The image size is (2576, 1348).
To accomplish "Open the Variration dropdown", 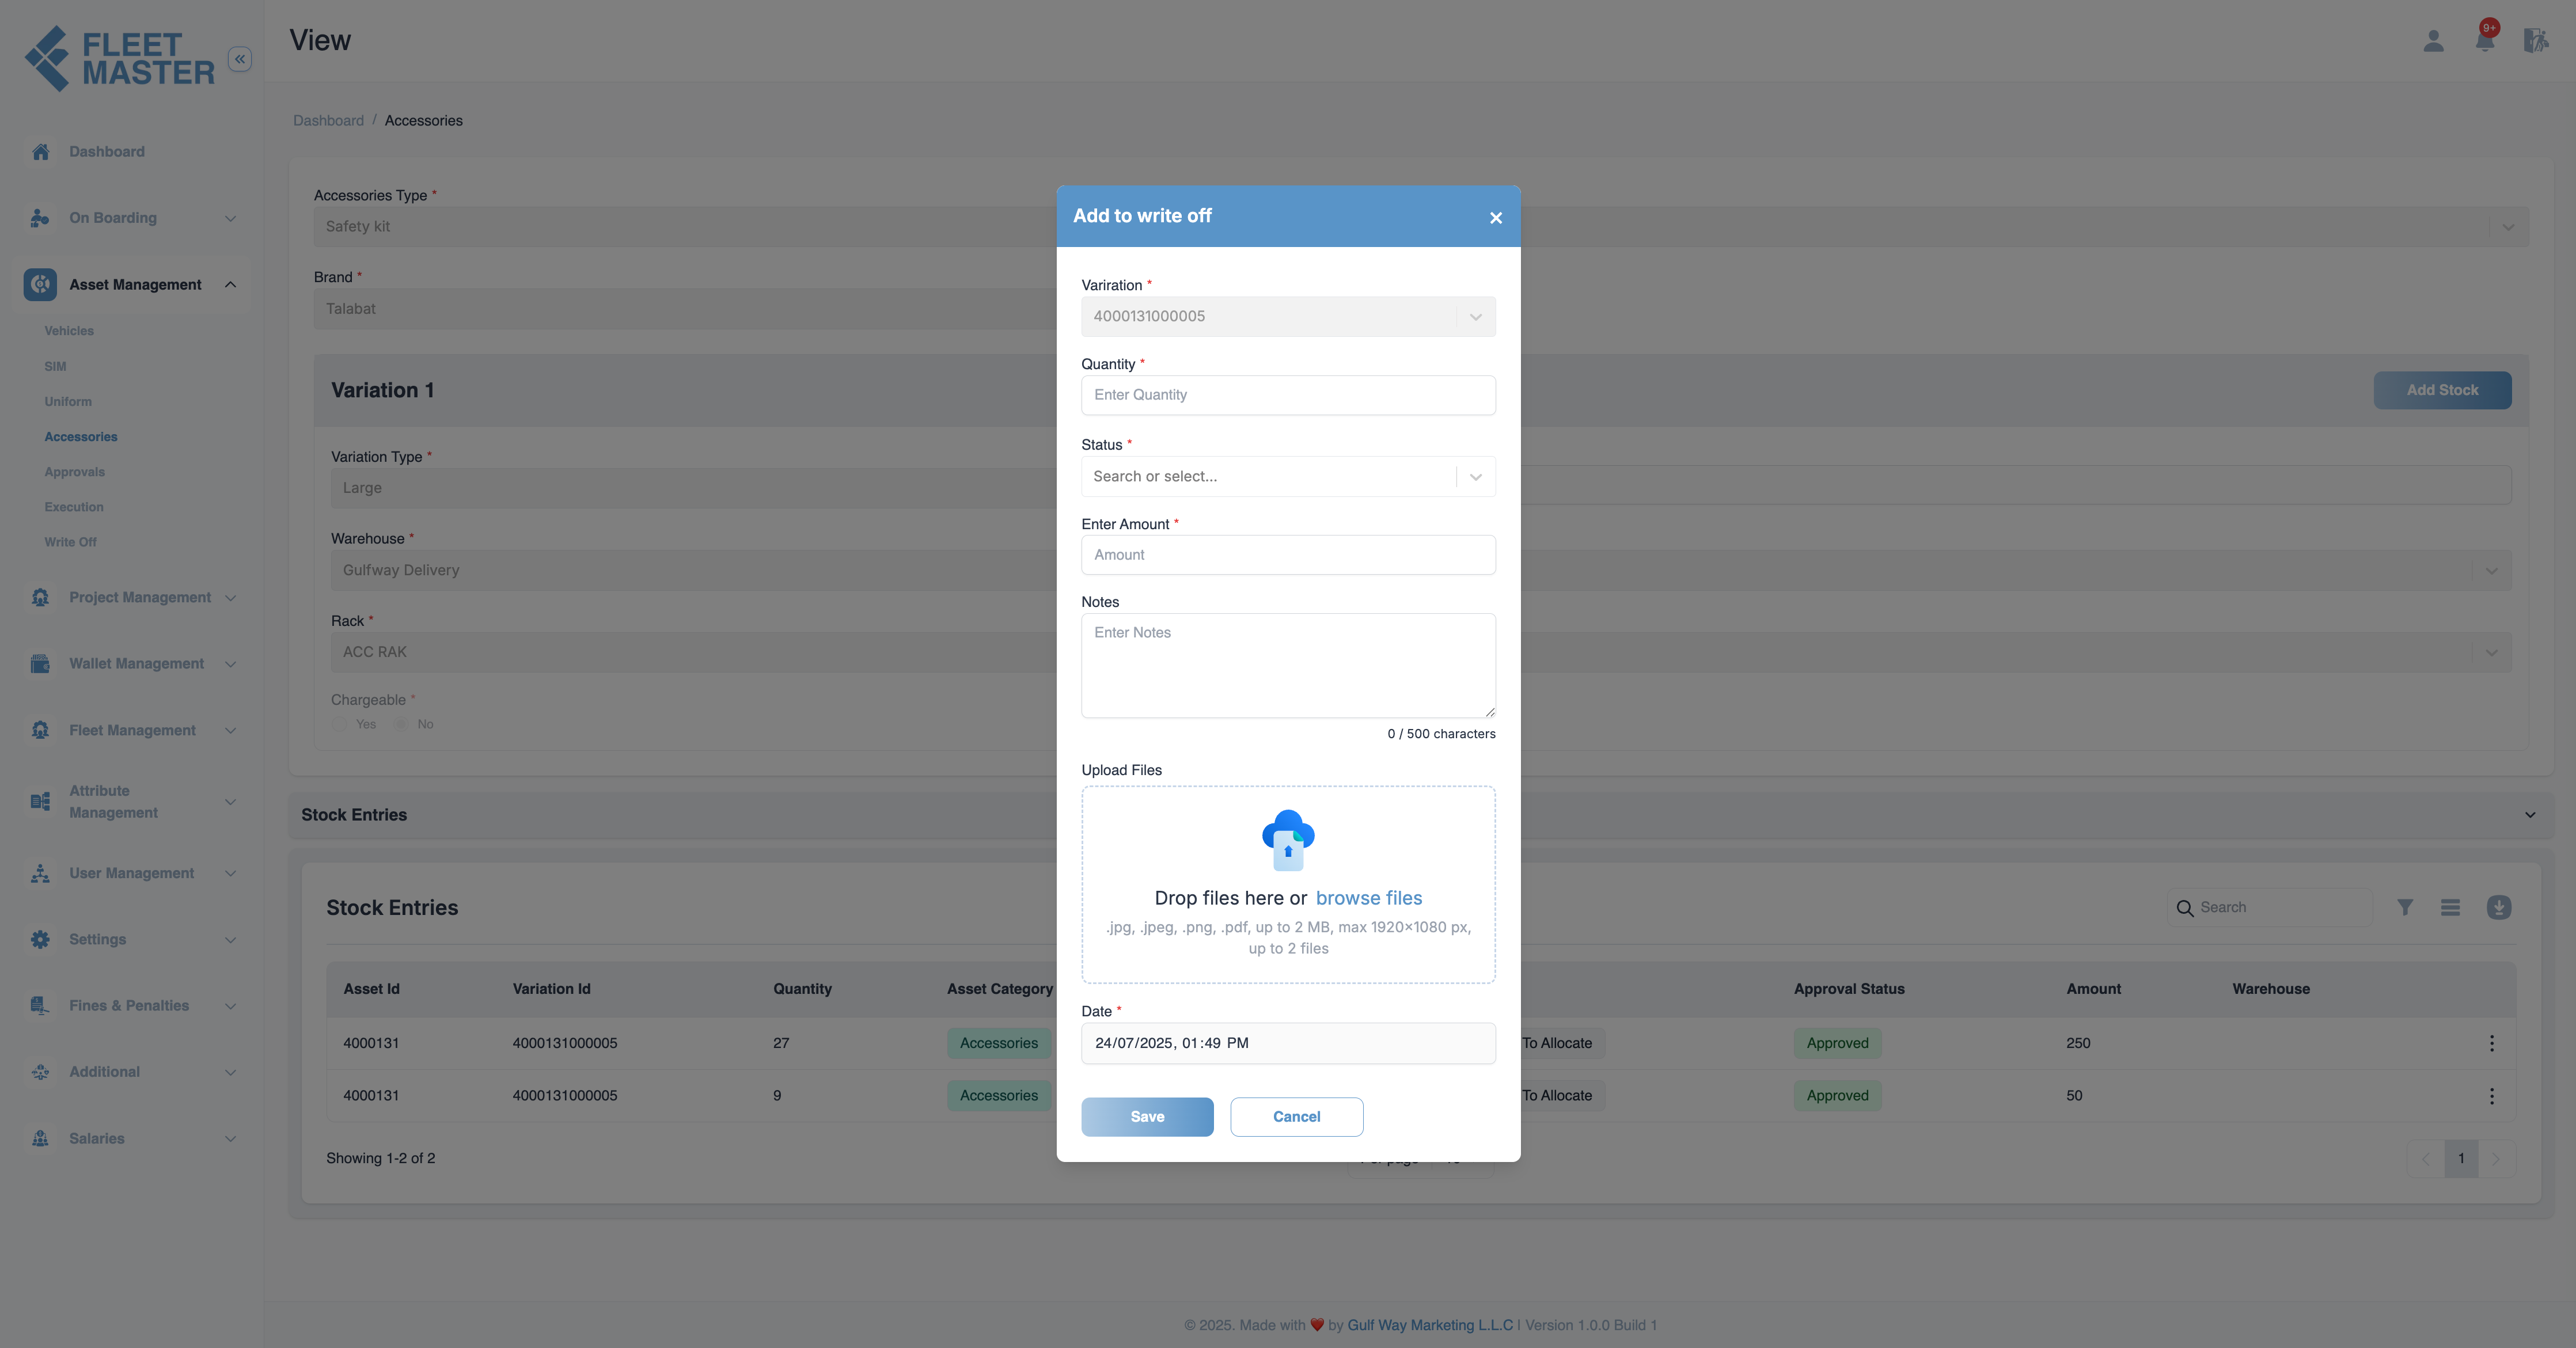I will 1288,317.
